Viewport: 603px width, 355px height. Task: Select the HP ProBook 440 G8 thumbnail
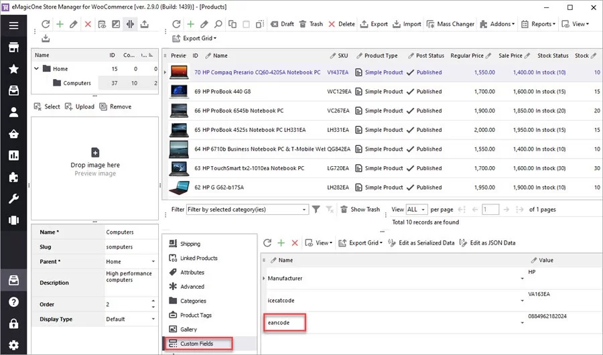click(x=178, y=91)
